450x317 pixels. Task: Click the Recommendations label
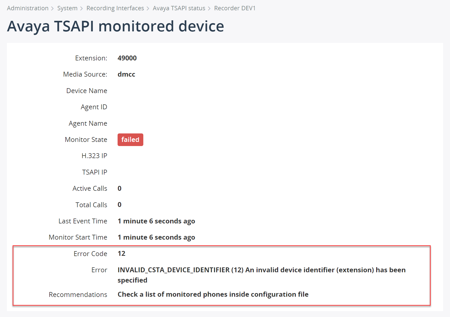[x=78, y=295]
